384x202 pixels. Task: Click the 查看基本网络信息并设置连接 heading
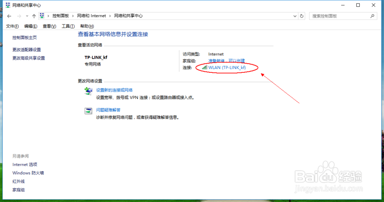(113, 34)
